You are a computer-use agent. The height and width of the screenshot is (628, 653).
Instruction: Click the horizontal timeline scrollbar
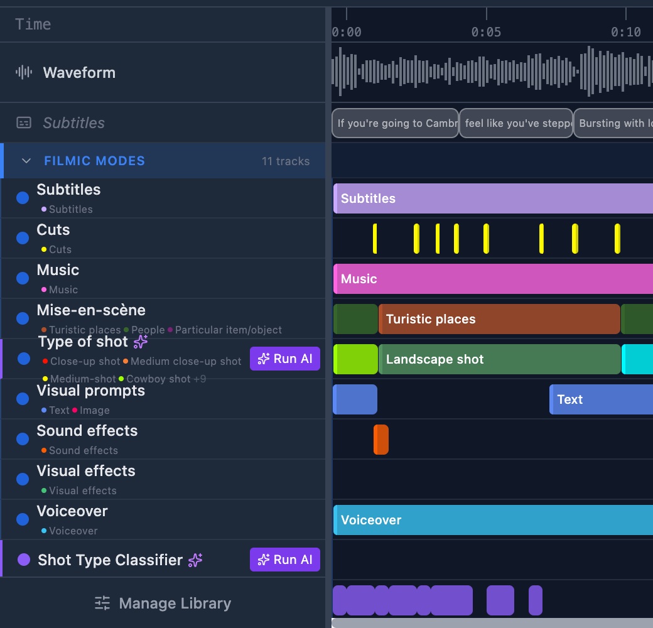492,623
